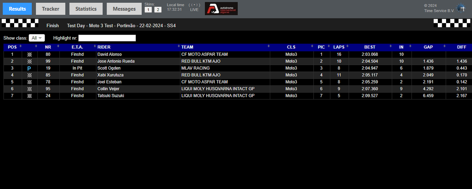The image size is (472, 189).
Task: Go to the Messages tab
Action: pyautogui.click(x=124, y=9)
